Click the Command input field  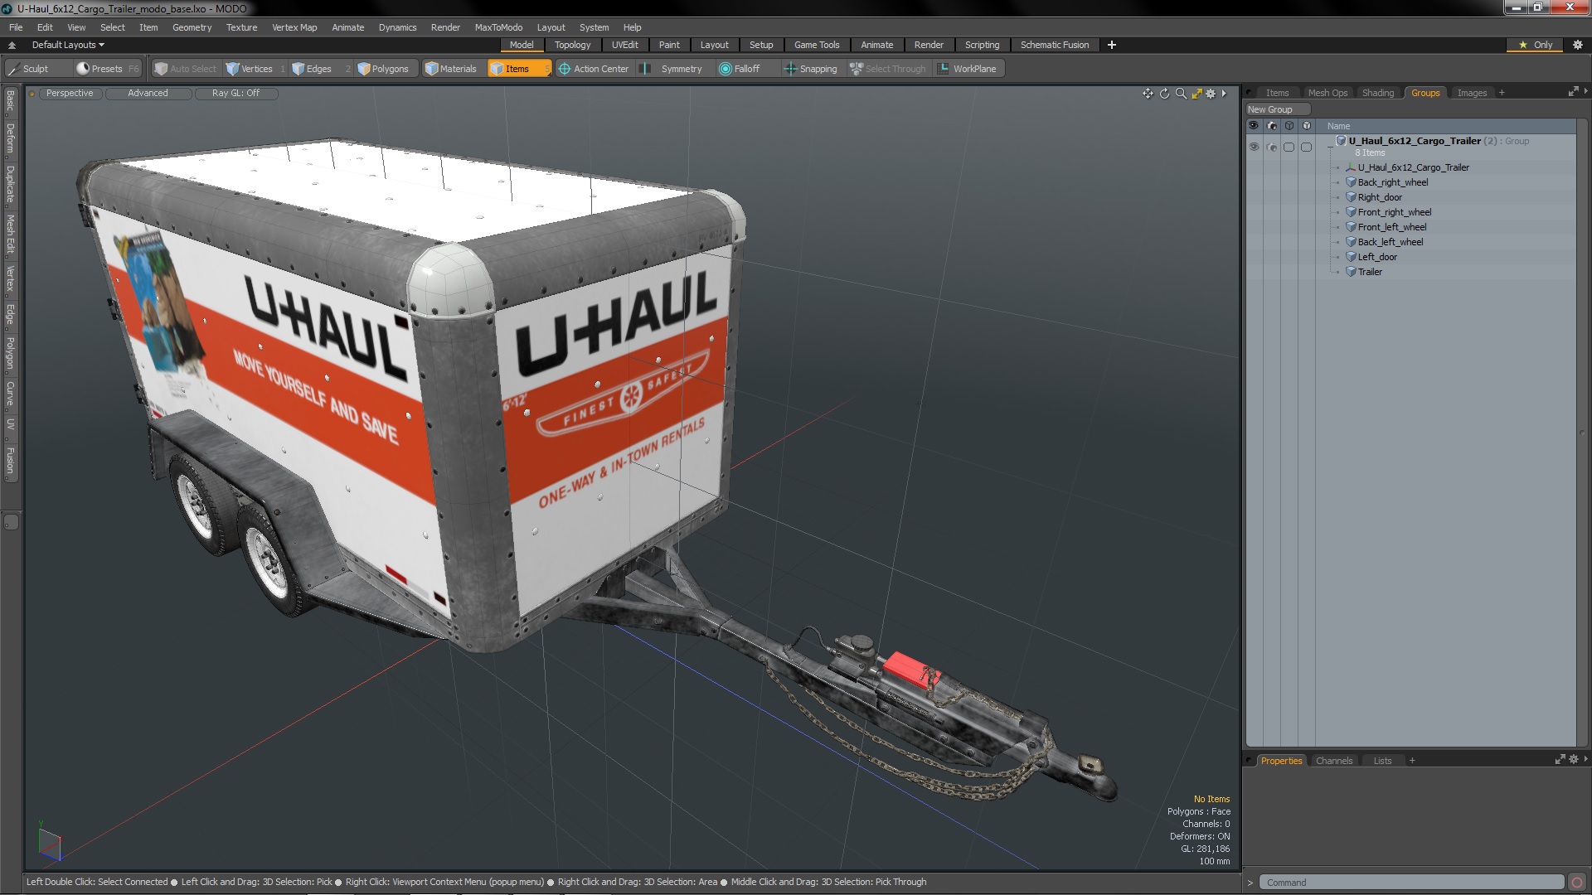[x=1410, y=883]
